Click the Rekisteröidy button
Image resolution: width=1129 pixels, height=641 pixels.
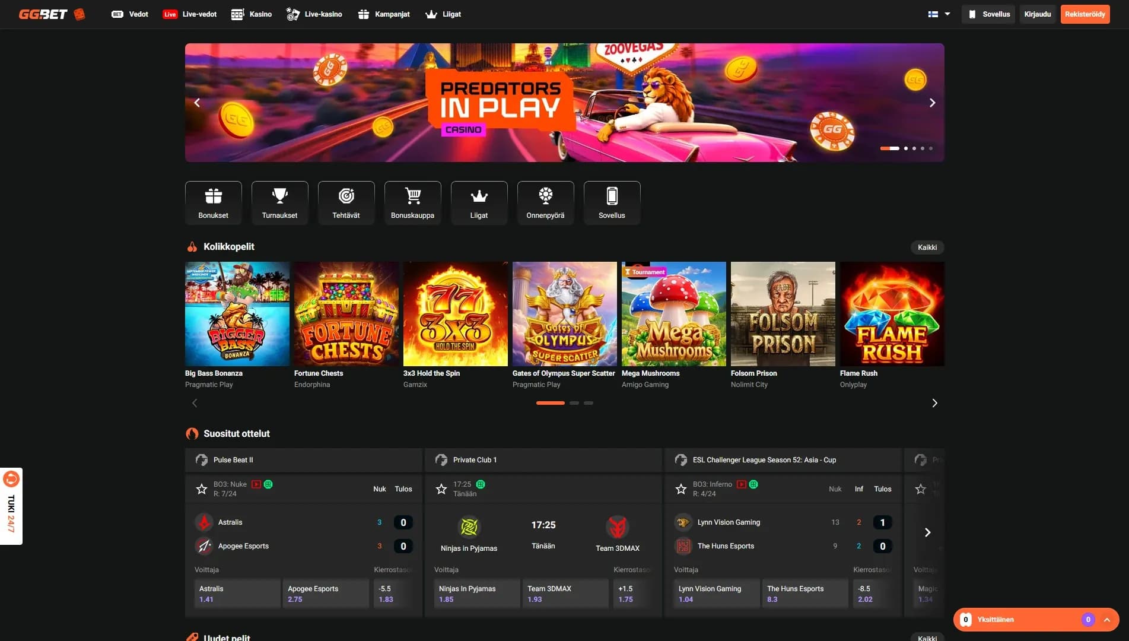1085,14
